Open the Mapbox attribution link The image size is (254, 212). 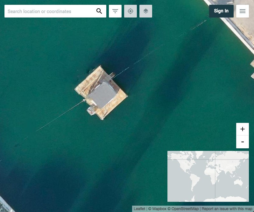pyautogui.click(x=158, y=209)
